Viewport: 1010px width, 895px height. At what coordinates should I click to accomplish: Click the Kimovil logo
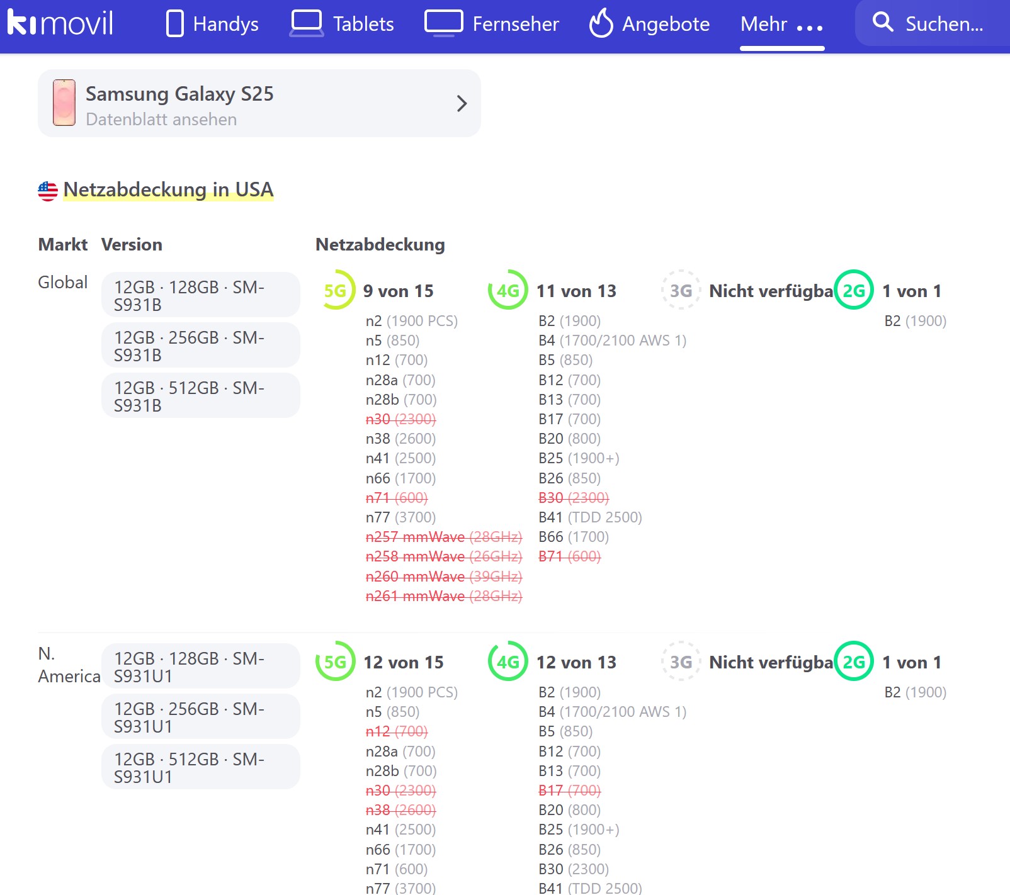click(60, 23)
